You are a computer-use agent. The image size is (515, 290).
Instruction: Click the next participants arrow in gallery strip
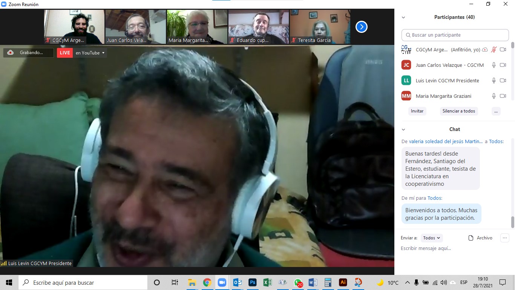pyautogui.click(x=361, y=27)
